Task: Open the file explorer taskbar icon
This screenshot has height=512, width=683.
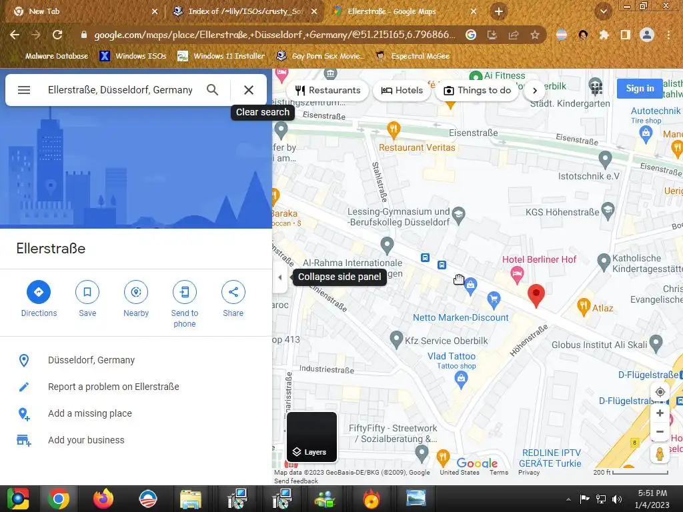Action: click(x=190, y=499)
